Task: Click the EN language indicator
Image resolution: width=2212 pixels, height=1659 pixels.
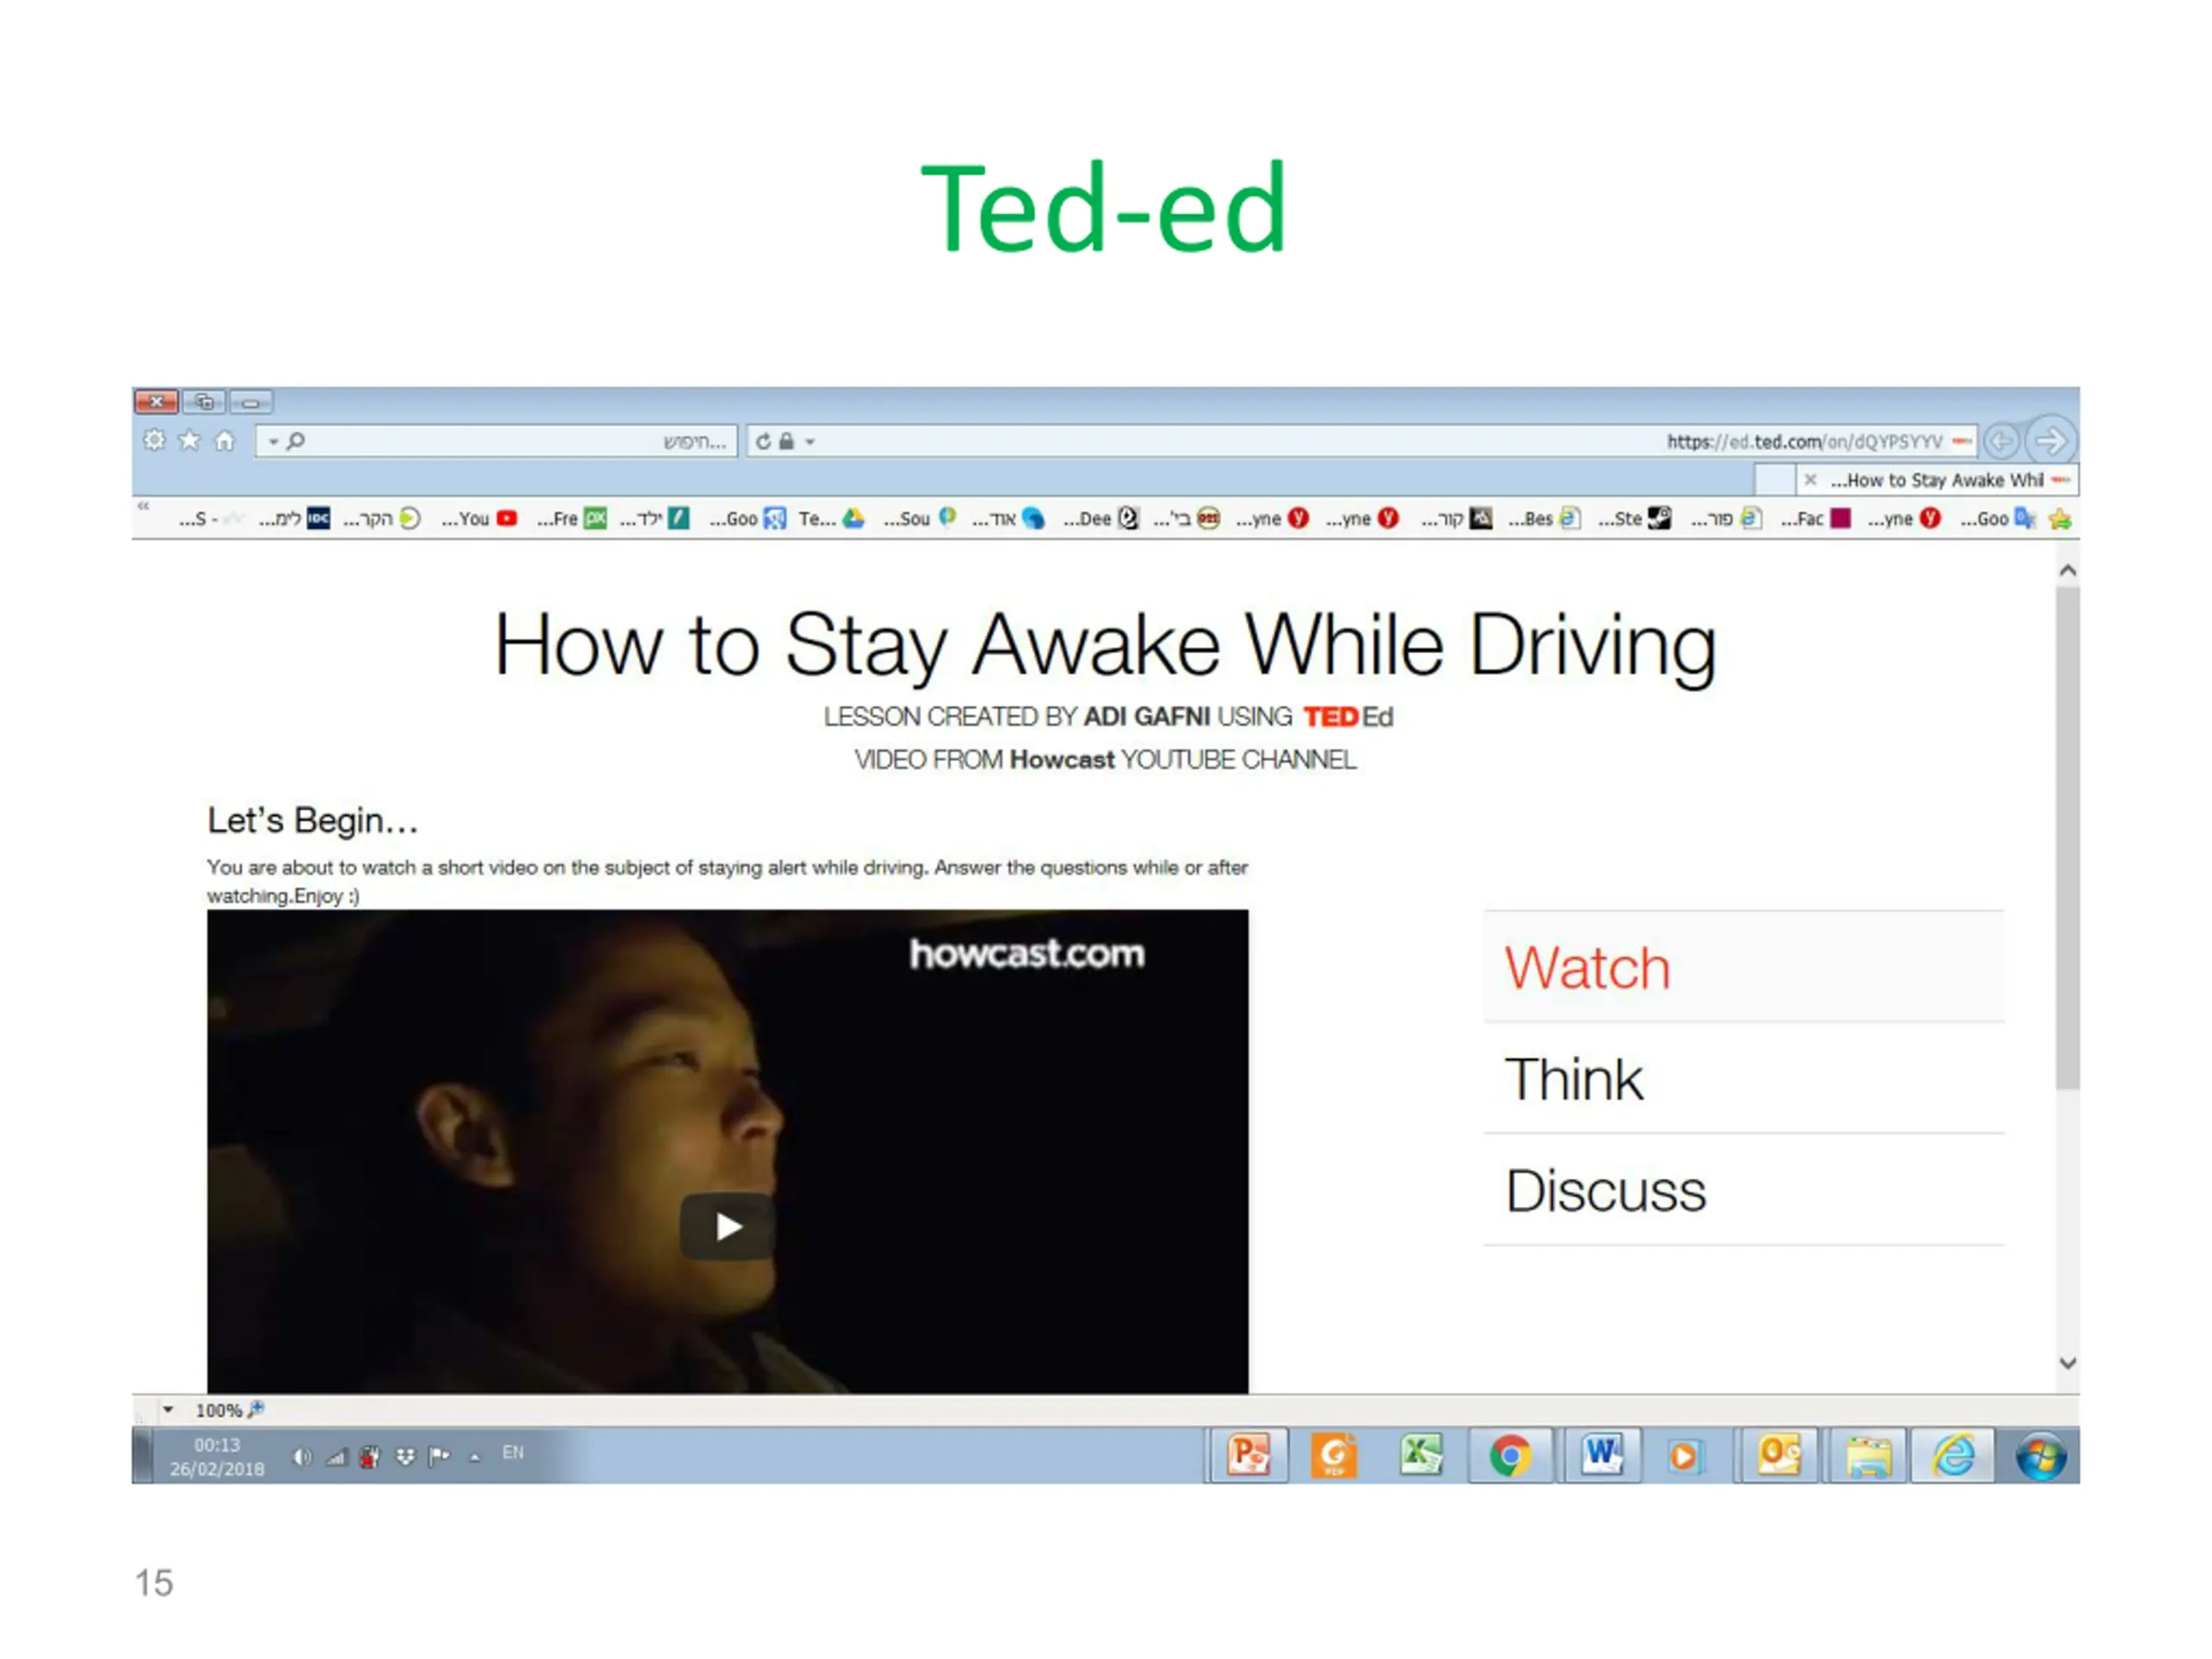Action: [x=513, y=1452]
